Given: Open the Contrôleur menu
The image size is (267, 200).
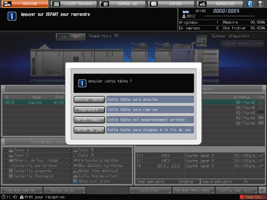Looking at the screenshot, I should coord(151,190).
